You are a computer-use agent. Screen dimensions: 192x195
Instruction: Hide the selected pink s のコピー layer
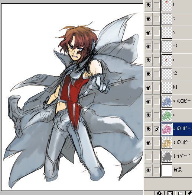tap(148, 129)
